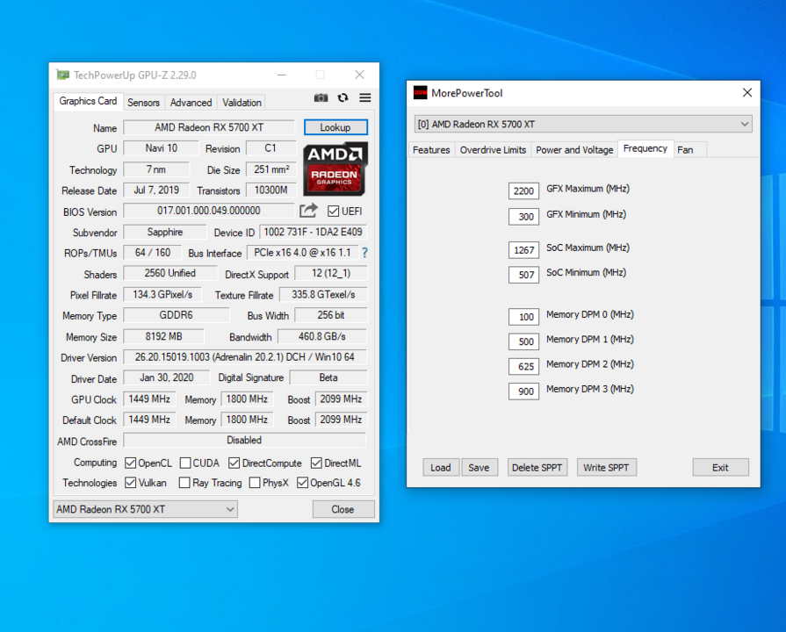Toggle the DirectCompute checkbox
The image size is (786, 632).
(234, 463)
